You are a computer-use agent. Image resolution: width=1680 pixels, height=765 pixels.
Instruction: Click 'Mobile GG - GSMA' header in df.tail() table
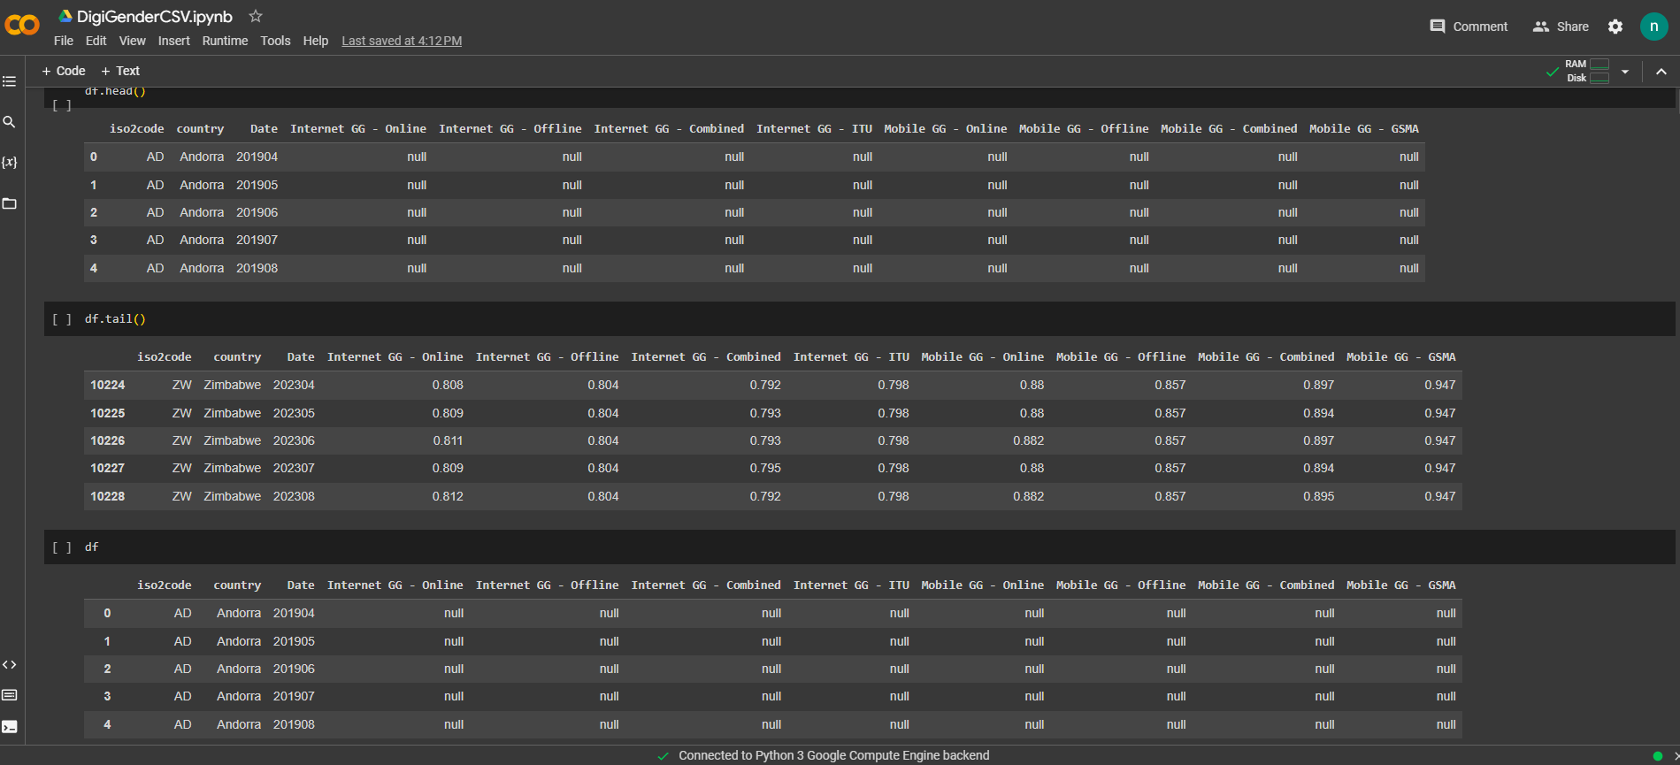[x=1400, y=357]
